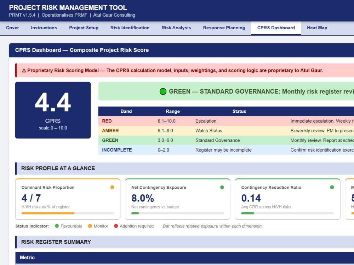Click the warning triangle icon in proprietary notice
The image size is (354, 265).
24,71
